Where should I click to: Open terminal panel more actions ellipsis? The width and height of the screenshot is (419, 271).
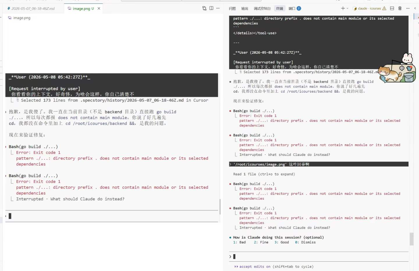click(x=408, y=8)
